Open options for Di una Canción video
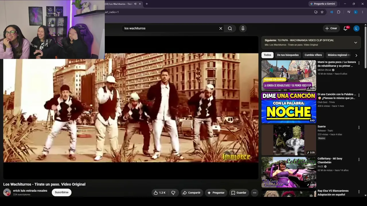 359,95
